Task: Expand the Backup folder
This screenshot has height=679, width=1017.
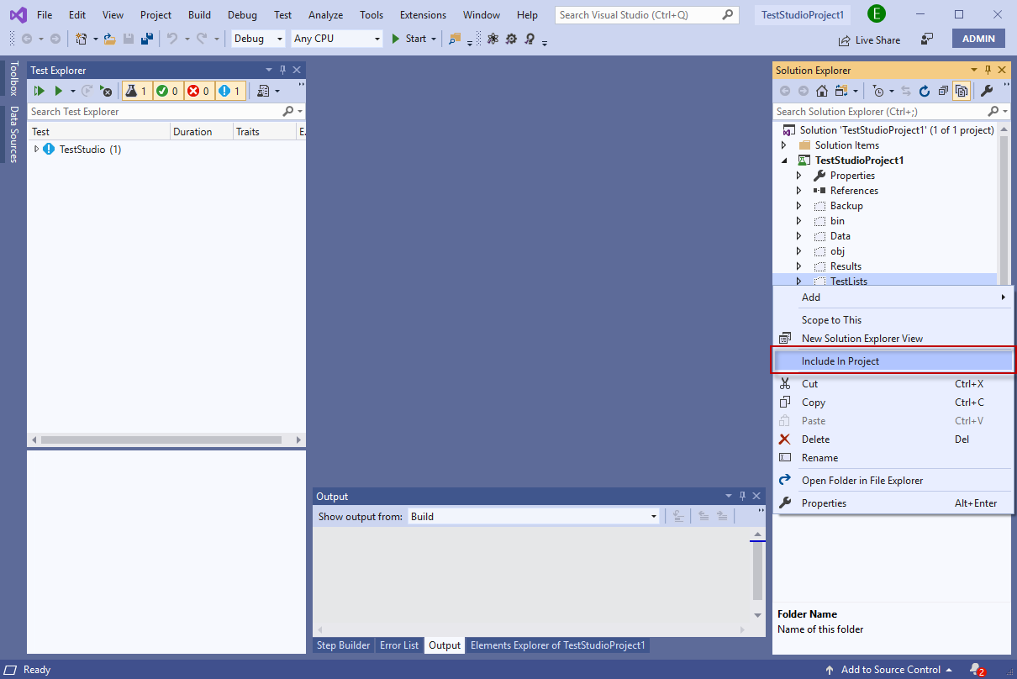Action: (x=799, y=206)
